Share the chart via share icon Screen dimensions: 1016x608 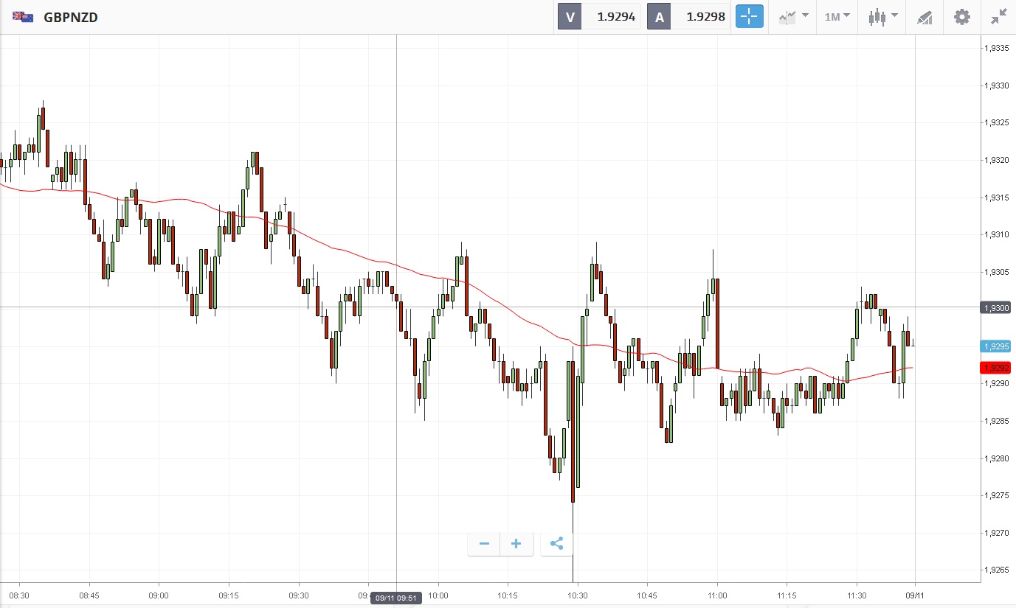coord(557,544)
